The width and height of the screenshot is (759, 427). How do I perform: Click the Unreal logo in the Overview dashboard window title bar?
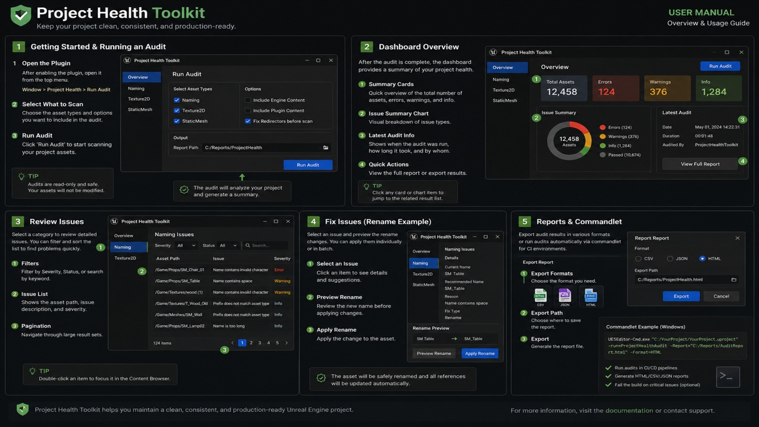click(493, 52)
